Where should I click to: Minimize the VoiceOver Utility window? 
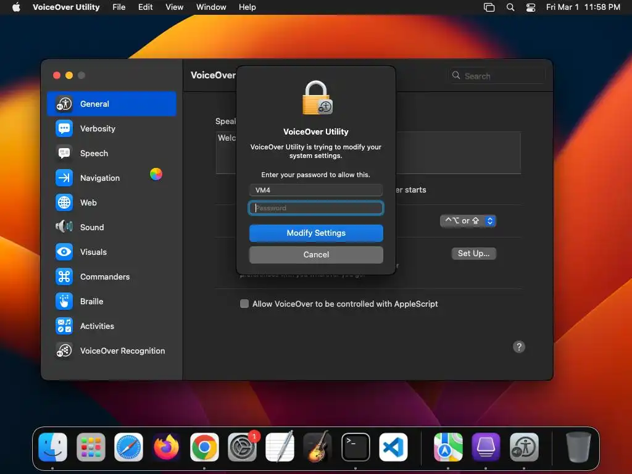69,75
